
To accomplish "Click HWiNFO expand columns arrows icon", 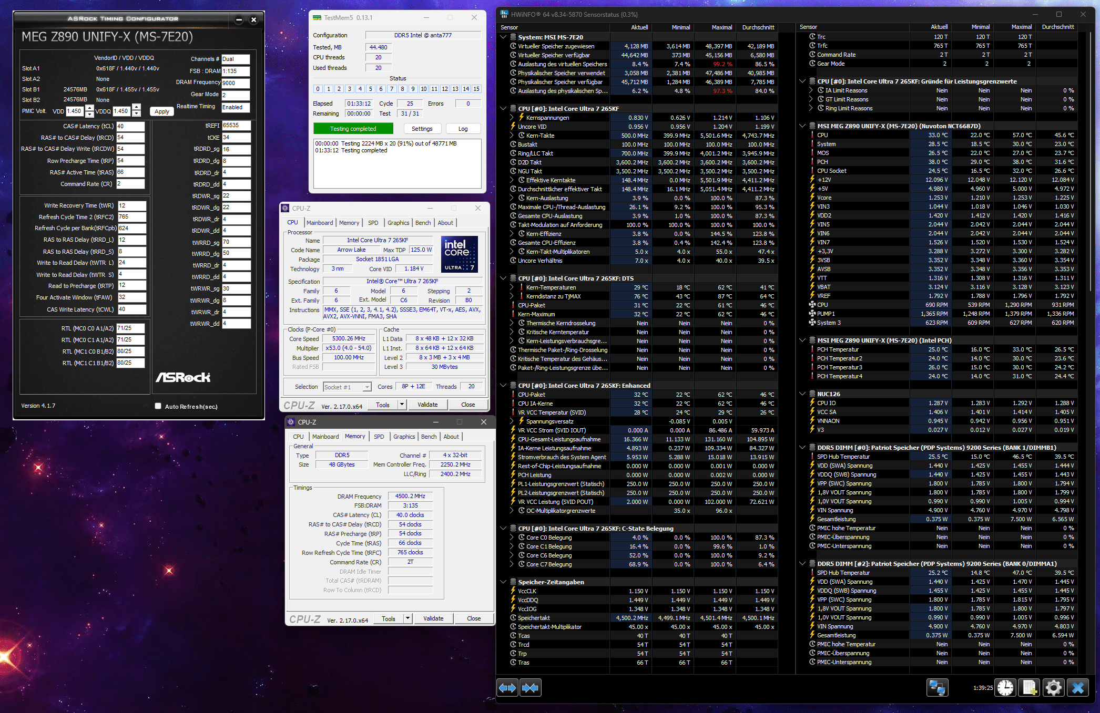I will [507, 688].
